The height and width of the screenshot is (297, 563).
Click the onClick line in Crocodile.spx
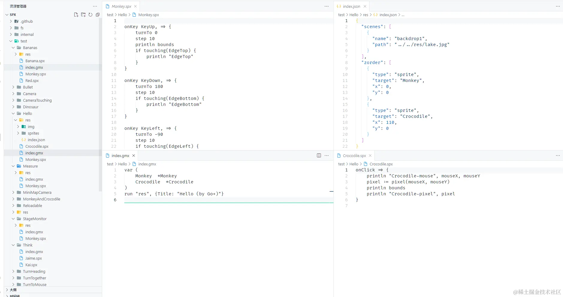pyautogui.click(x=372, y=170)
